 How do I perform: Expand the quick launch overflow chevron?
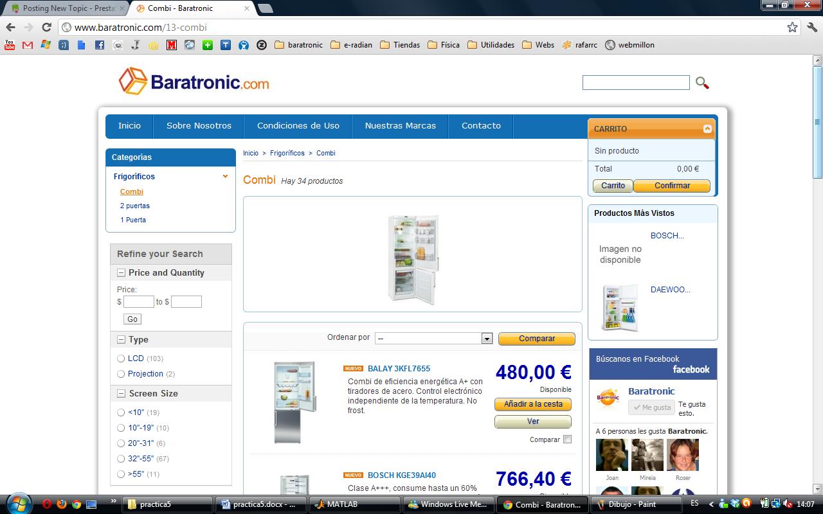[114, 501]
